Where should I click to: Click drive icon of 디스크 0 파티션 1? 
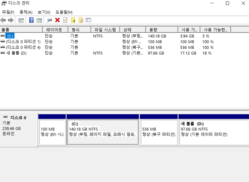(3, 42)
